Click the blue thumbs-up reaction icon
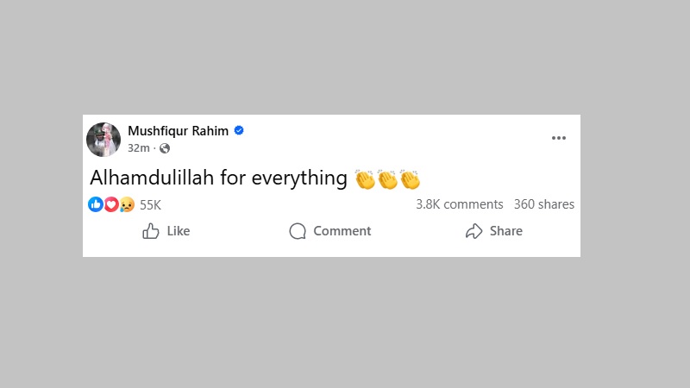This screenshot has width=690, height=388. (96, 204)
